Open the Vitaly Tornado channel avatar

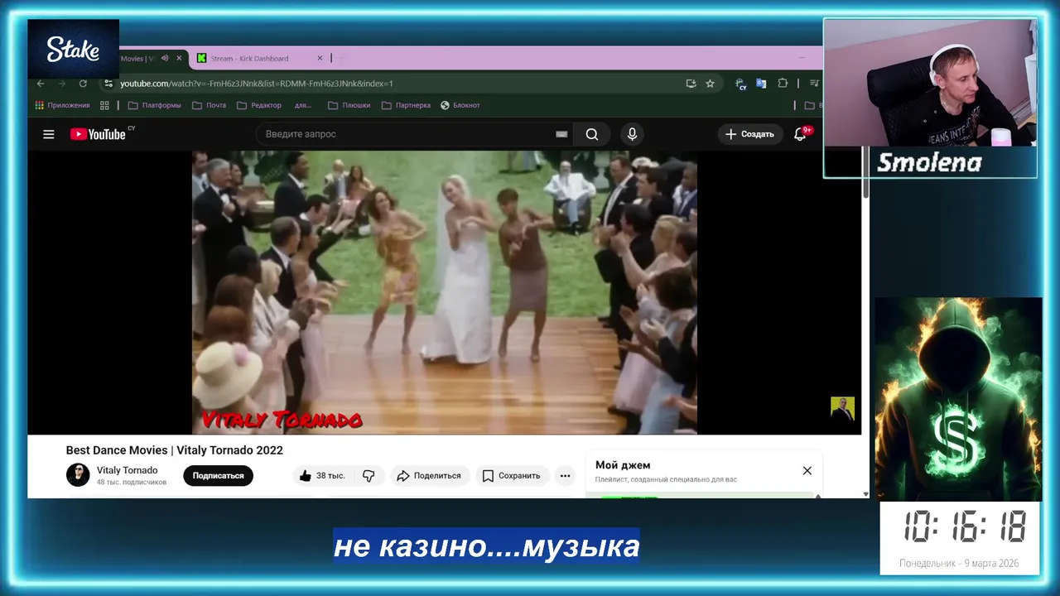(x=78, y=475)
